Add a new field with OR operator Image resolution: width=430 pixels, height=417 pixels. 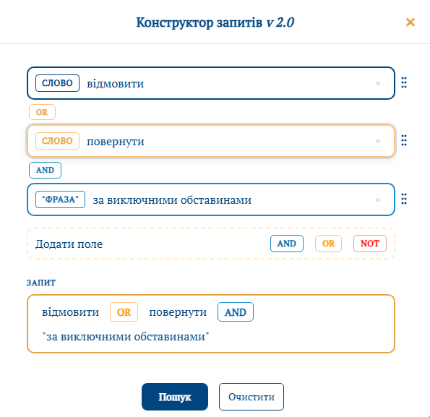point(328,244)
